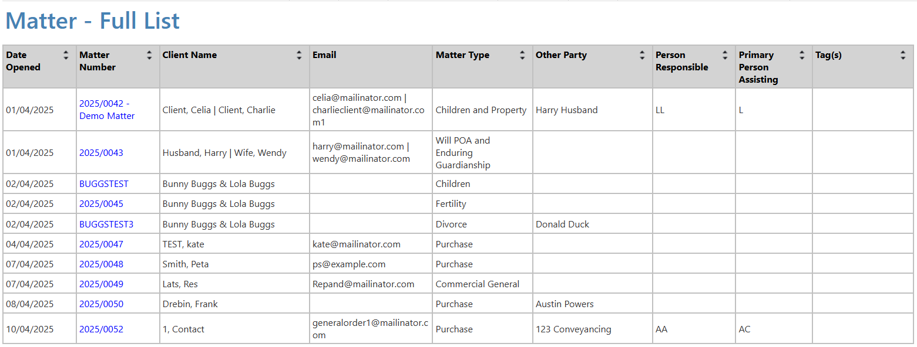Open matter 2025/0050 for Drebin, Frank
Viewport: 917px width, 347px height.
tap(101, 304)
